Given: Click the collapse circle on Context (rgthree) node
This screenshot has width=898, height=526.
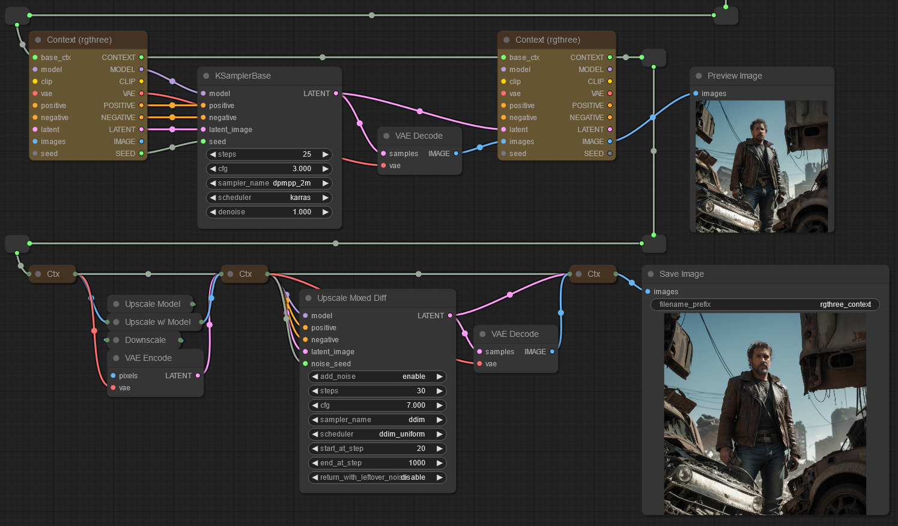Looking at the screenshot, I should [x=37, y=40].
